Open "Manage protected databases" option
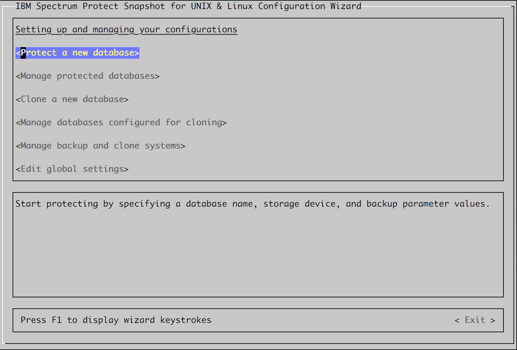Viewport: 517px width, 350px height. [x=87, y=76]
